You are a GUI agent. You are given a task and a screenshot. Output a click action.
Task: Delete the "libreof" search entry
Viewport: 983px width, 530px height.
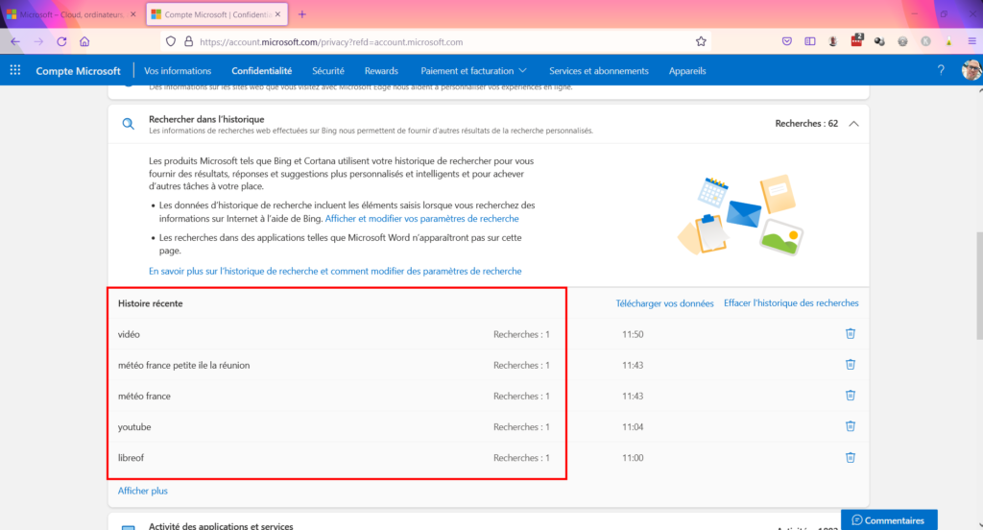point(851,457)
